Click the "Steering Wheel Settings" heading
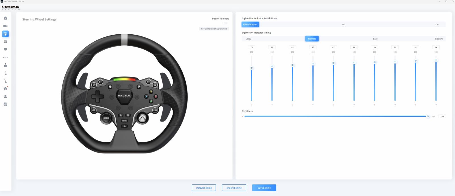The width and height of the screenshot is (455, 196). coord(39,19)
